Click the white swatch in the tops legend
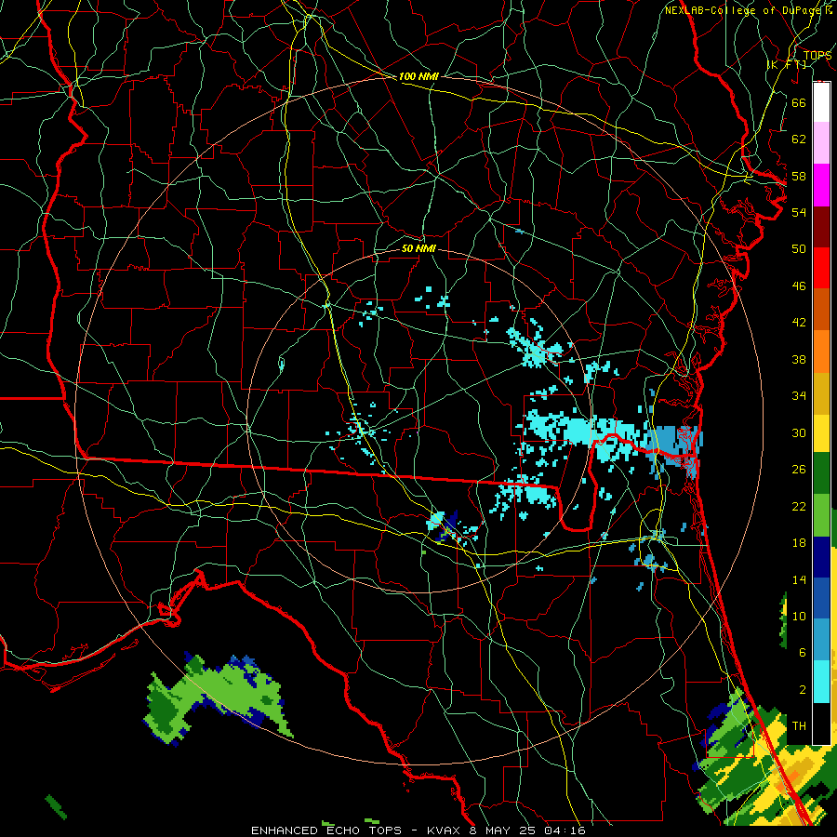The width and height of the screenshot is (837, 837). [821, 102]
